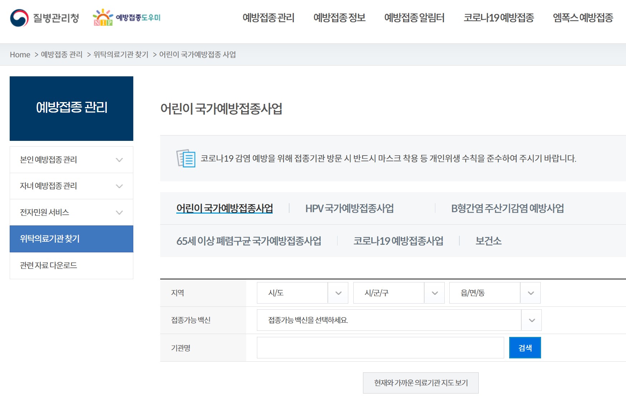Image resolution: width=626 pixels, height=405 pixels.
Task: Open the 접종가능 백신 selection dropdown
Action: (x=399, y=320)
